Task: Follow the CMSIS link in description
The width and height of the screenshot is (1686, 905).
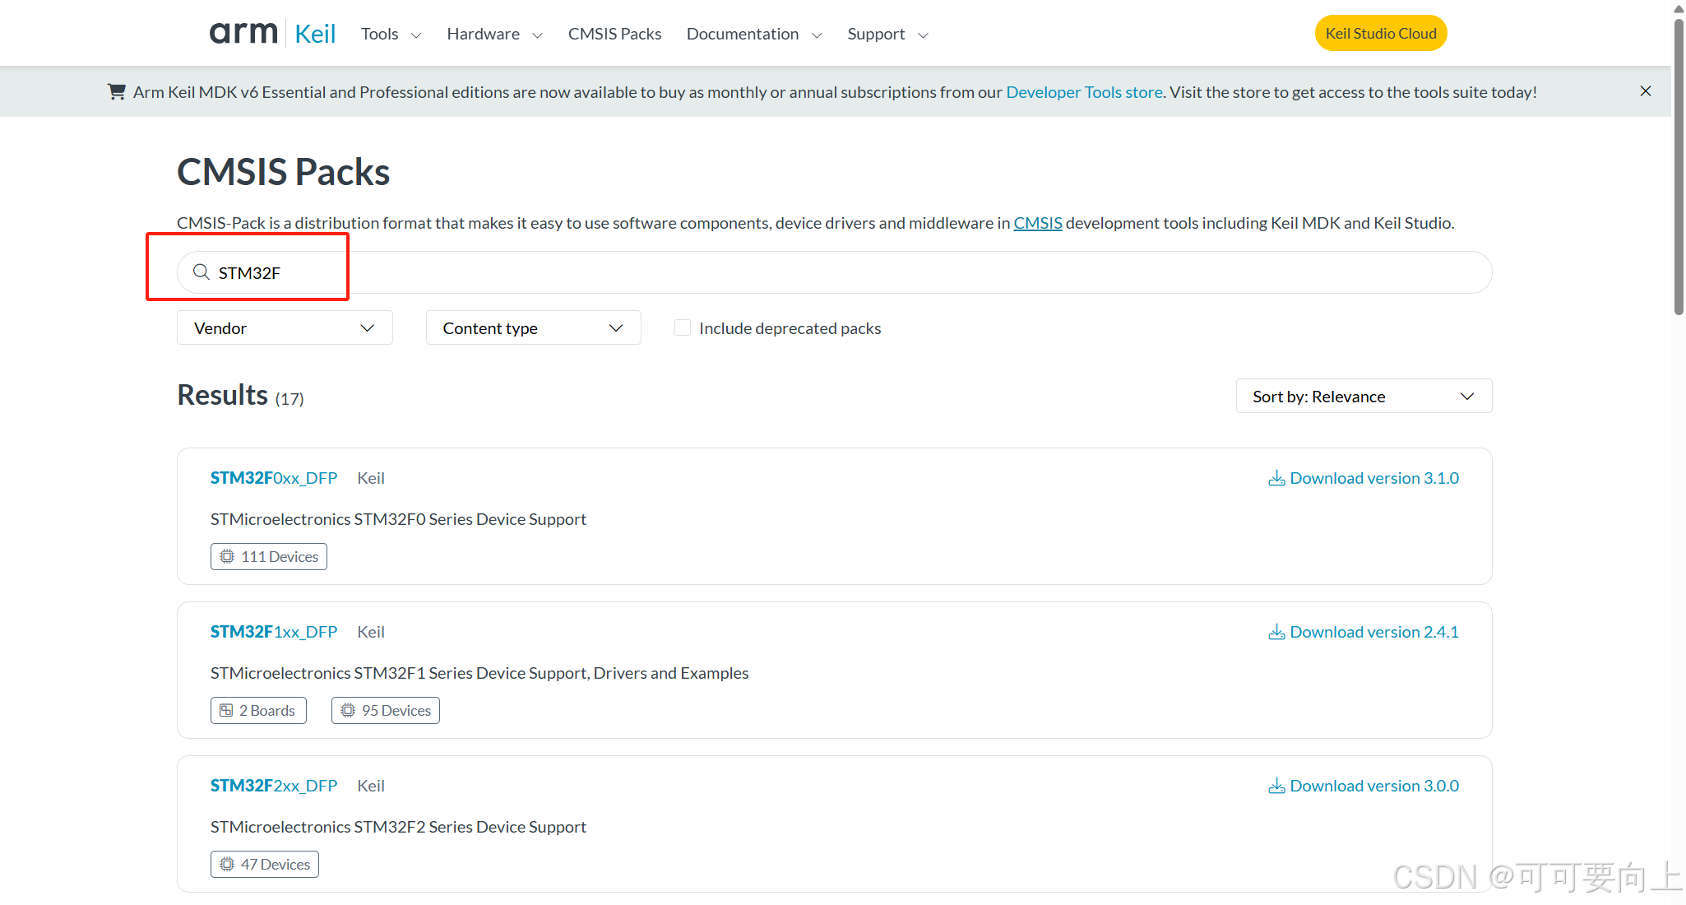Action: coord(1038,223)
